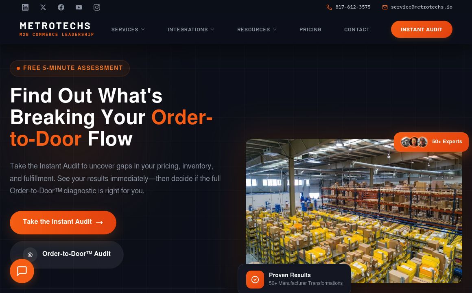Open the Instagram icon

pos(96,7)
